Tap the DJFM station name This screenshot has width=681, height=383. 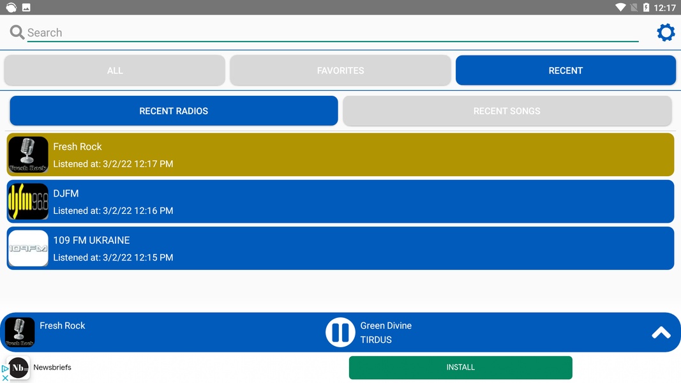[66, 193]
